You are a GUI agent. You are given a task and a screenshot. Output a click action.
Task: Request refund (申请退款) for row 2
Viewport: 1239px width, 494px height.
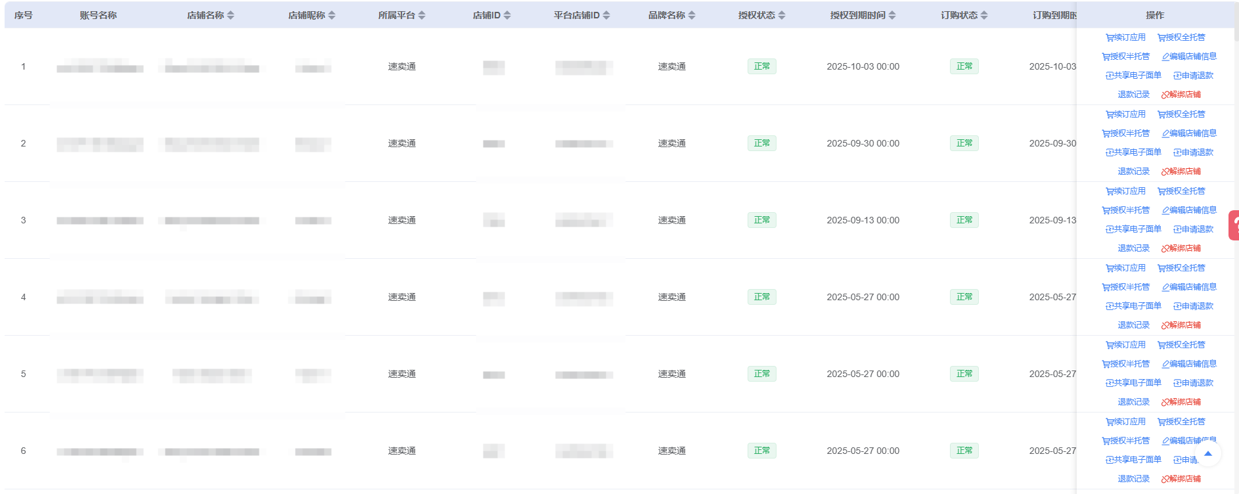[1193, 152]
